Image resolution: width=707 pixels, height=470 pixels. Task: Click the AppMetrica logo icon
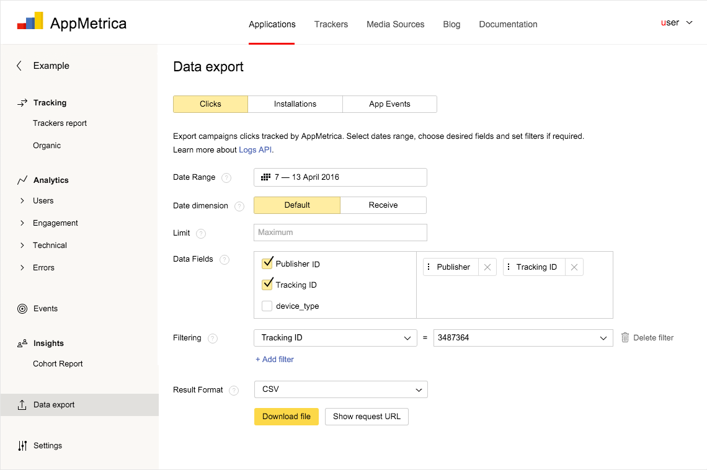(30, 22)
